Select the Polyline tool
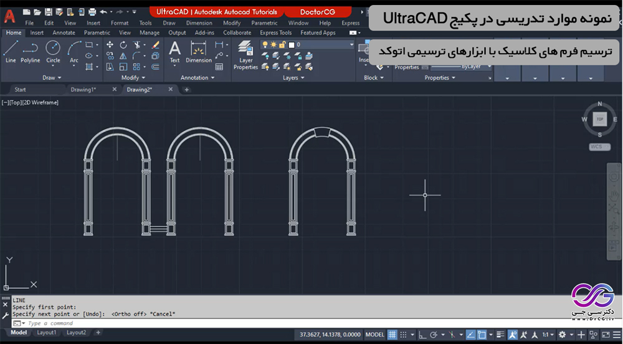Screen dimensions: 623x344 coord(30,52)
